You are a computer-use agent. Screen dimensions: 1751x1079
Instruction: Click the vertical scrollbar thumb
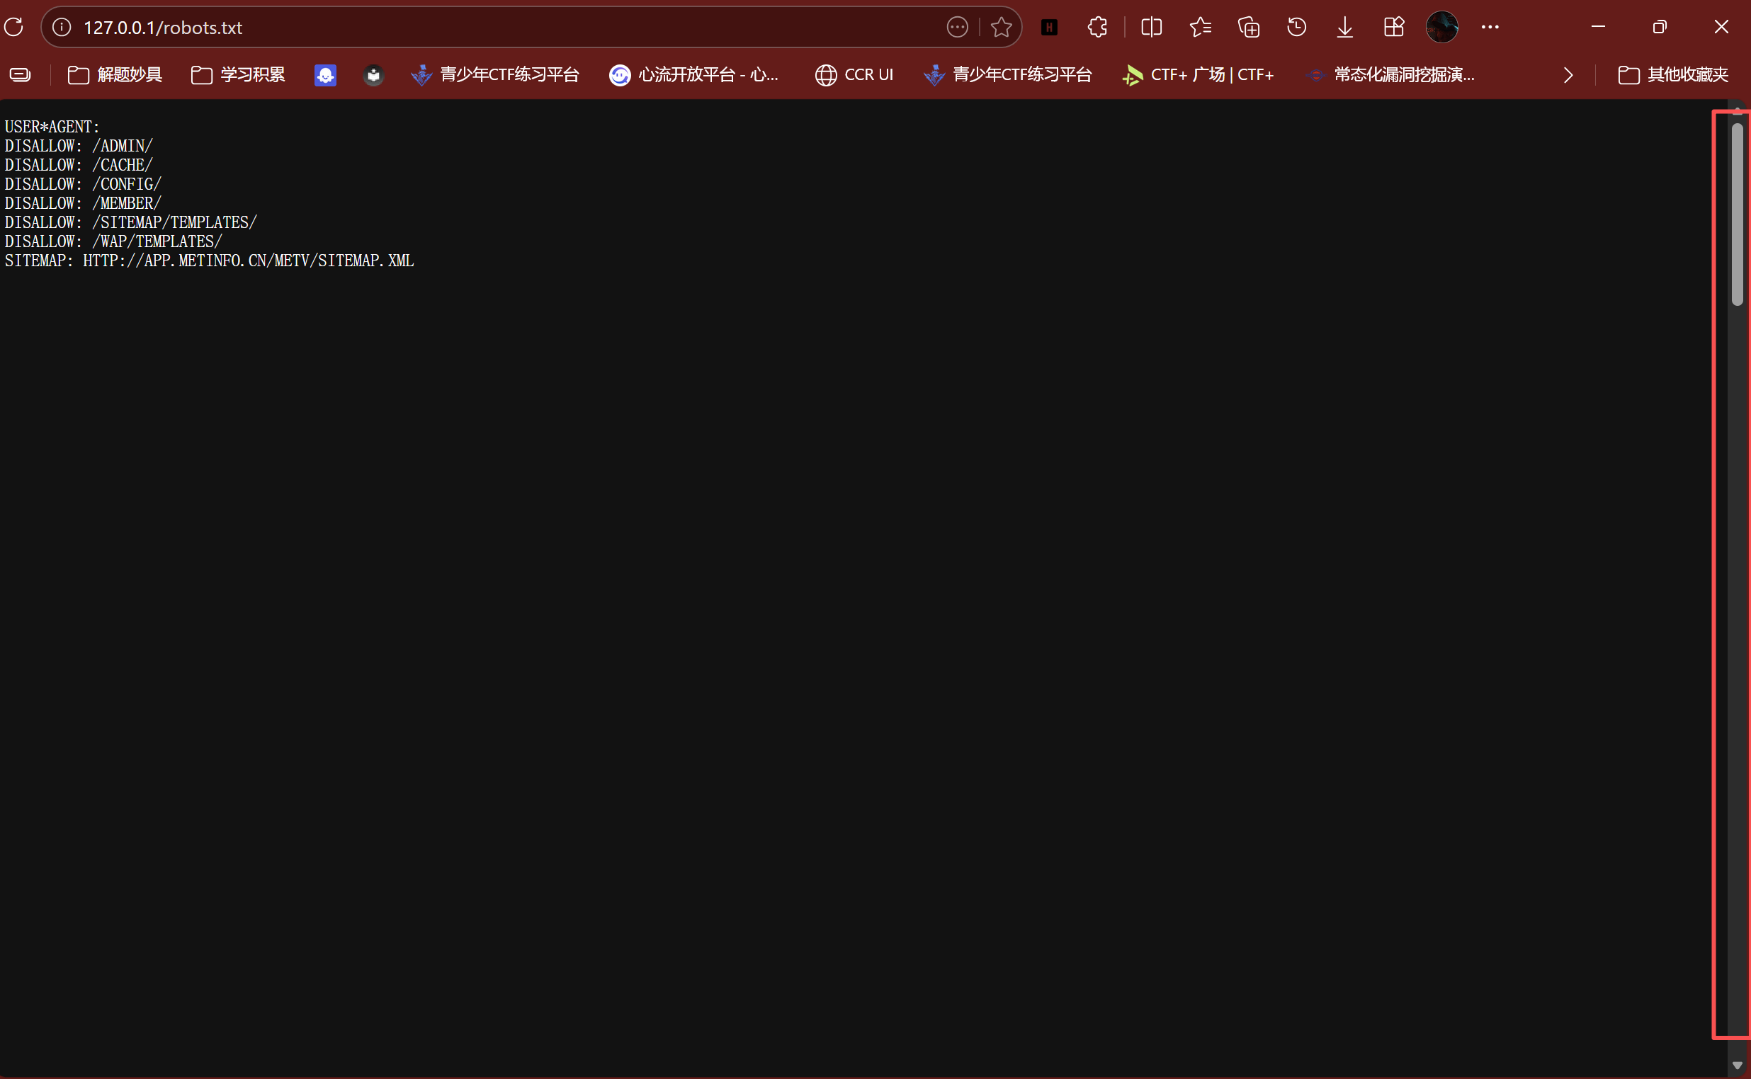click(x=1737, y=214)
